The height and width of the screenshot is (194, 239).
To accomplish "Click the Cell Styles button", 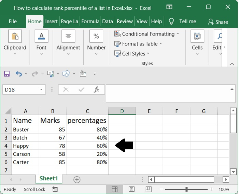I will click(x=133, y=54).
